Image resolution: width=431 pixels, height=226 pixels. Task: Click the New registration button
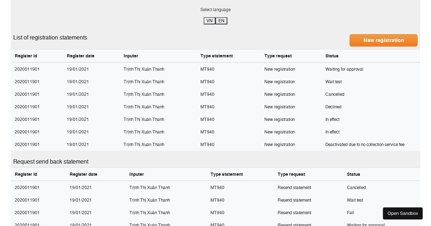384,41
